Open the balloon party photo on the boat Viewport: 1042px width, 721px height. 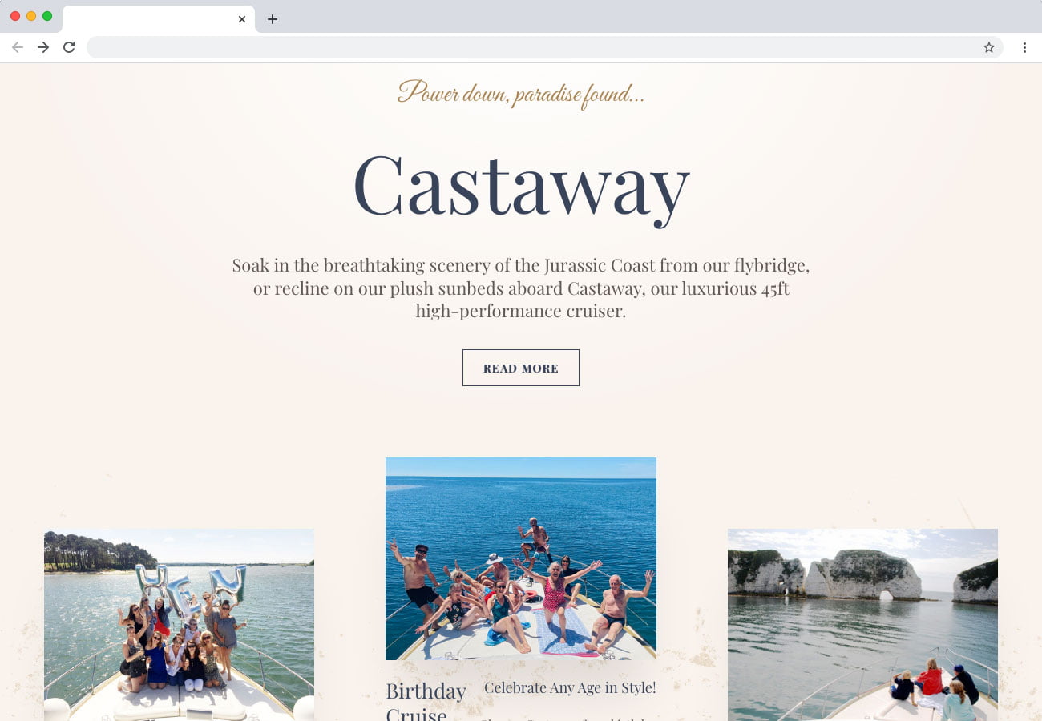coord(179,625)
